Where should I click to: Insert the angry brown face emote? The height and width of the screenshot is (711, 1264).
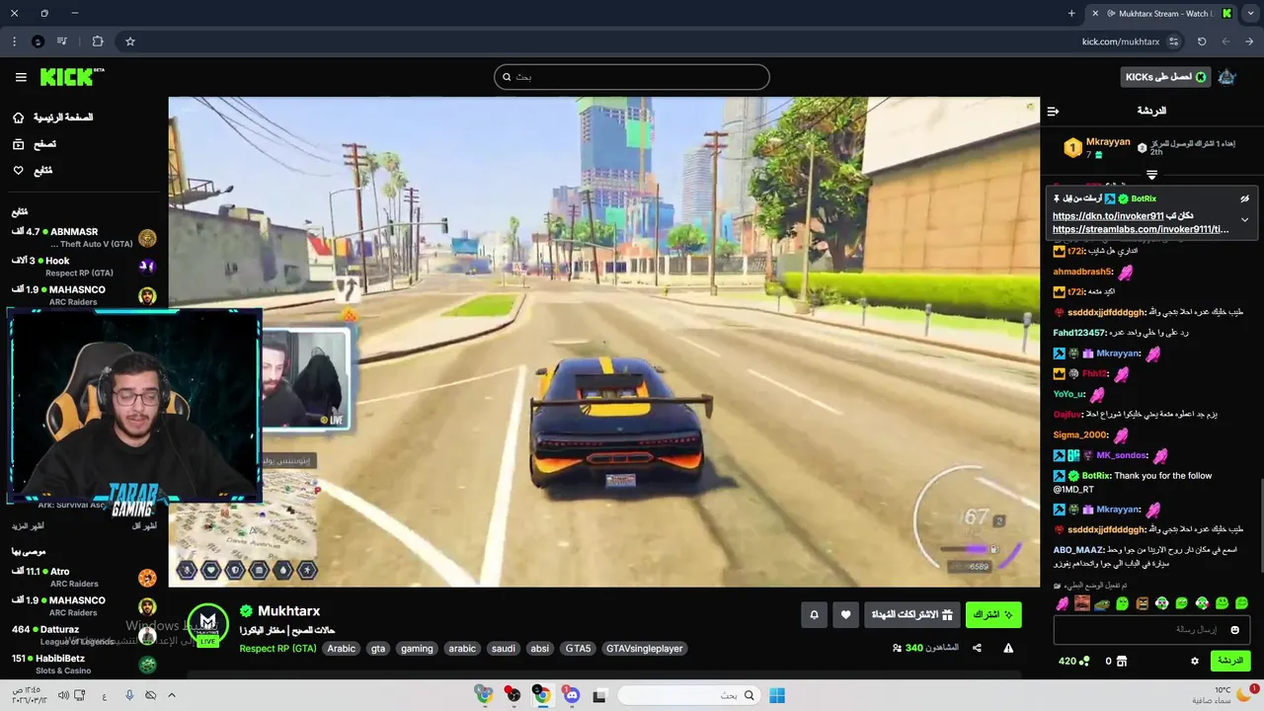[x=1142, y=603]
